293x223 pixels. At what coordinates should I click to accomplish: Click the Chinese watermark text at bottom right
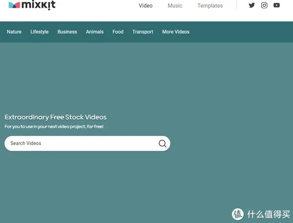(x=268, y=214)
